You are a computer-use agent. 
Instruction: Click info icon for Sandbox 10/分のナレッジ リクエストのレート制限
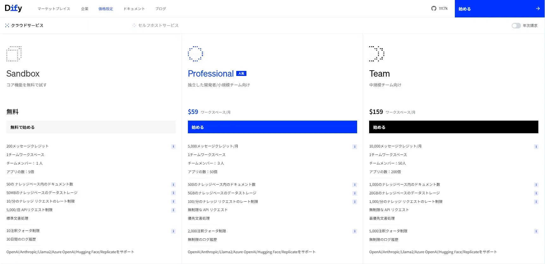(x=173, y=202)
